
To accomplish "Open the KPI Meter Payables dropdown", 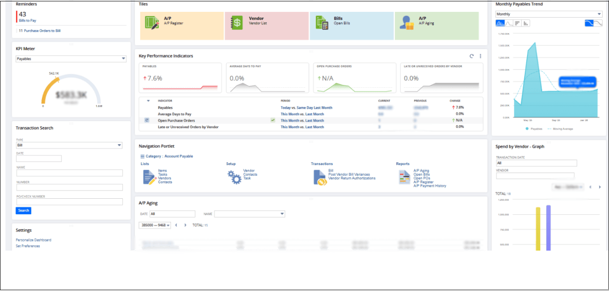I will [x=71, y=59].
